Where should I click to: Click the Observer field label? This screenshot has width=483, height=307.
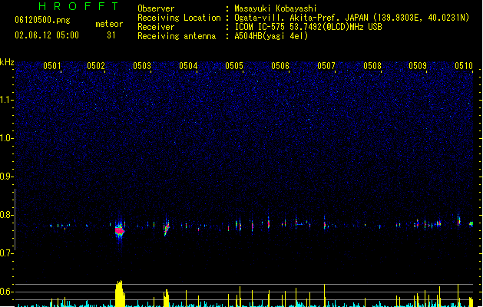tap(156, 8)
